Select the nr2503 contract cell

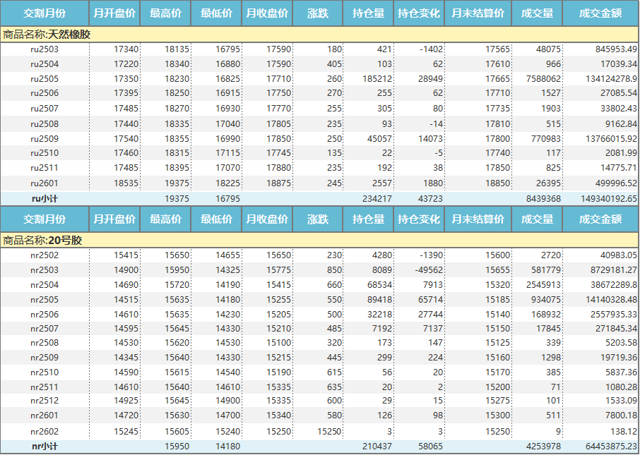[x=45, y=270]
